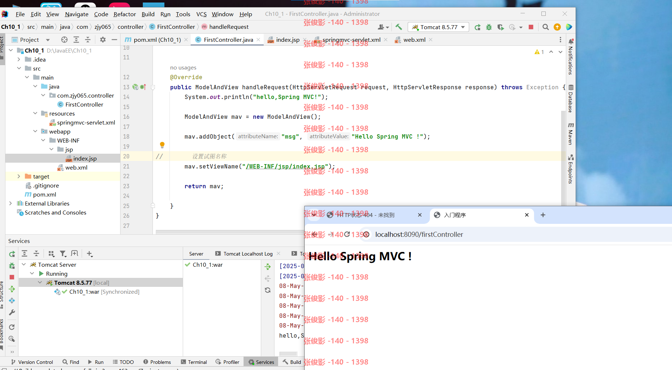This screenshot has width=672, height=370.
Task: Open the Profiler tool window
Action: tap(227, 362)
